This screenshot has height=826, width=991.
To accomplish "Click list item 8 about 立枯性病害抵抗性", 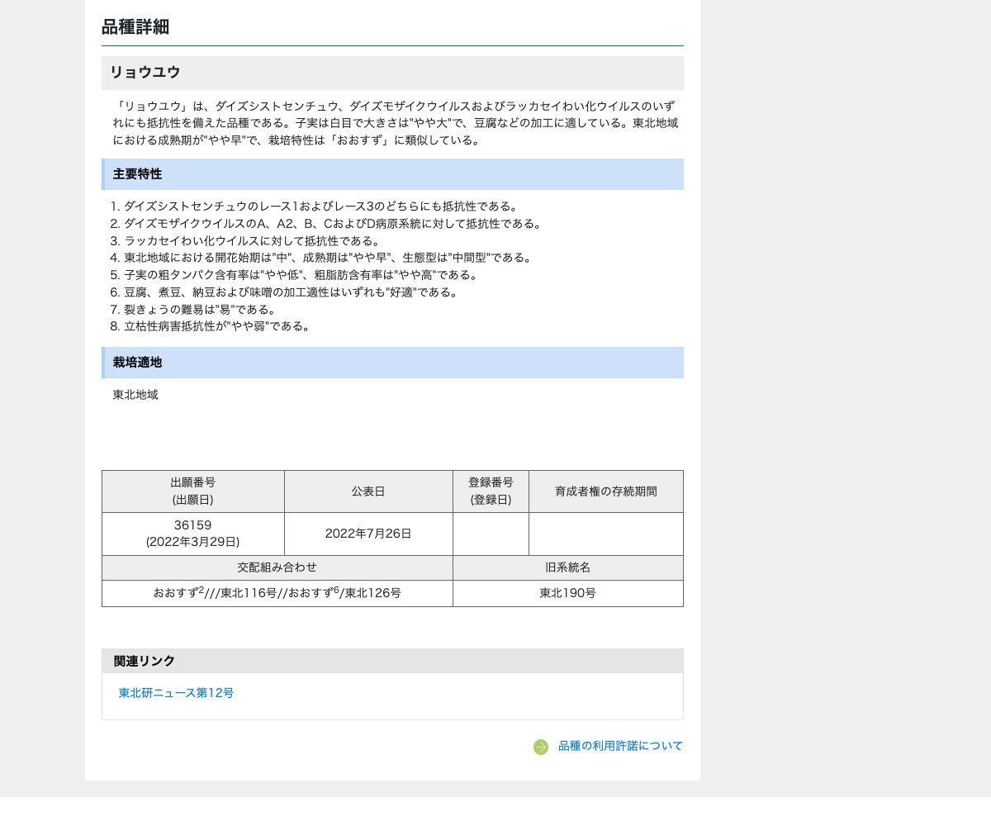I will [218, 326].
